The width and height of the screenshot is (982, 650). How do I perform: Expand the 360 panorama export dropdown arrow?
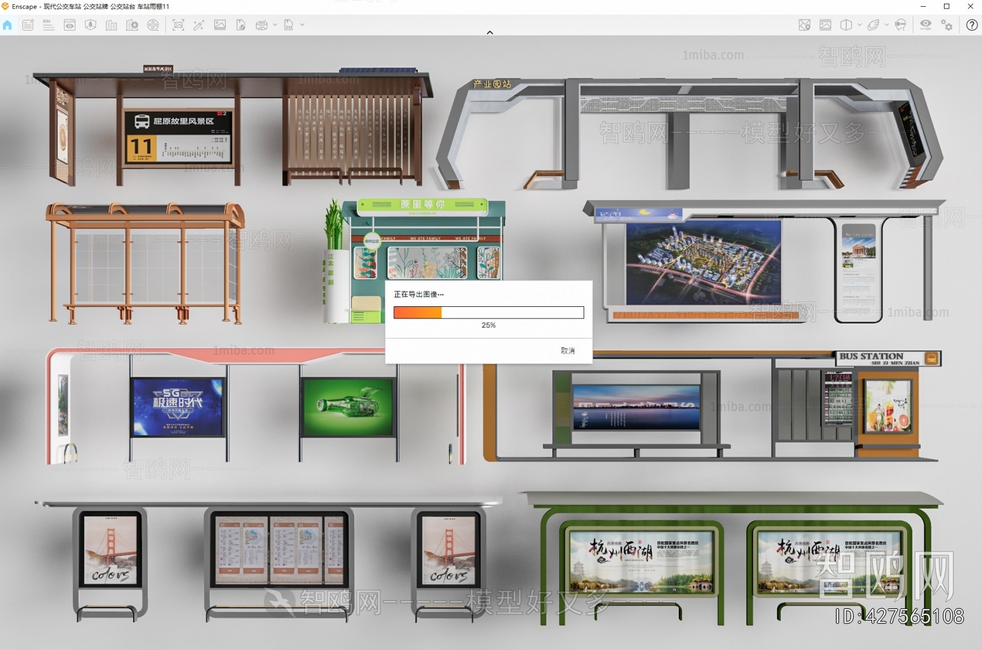(x=275, y=25)
